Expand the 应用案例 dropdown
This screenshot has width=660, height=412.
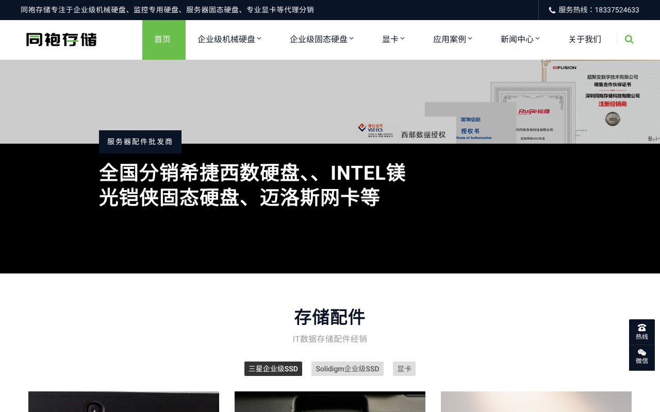[x=452, y=39]
